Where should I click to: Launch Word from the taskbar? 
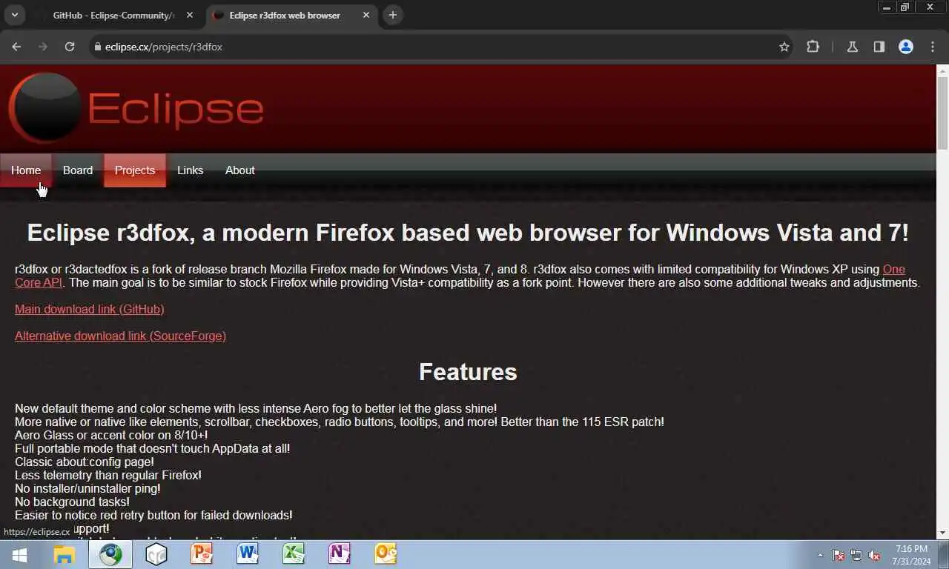tap(248, 554)
